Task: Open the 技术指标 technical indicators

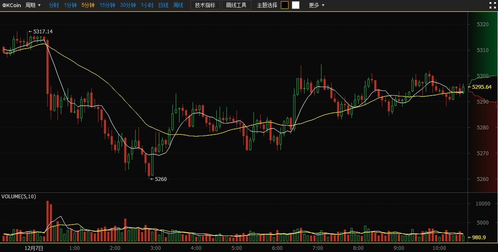Action: [x=205, y=5]
